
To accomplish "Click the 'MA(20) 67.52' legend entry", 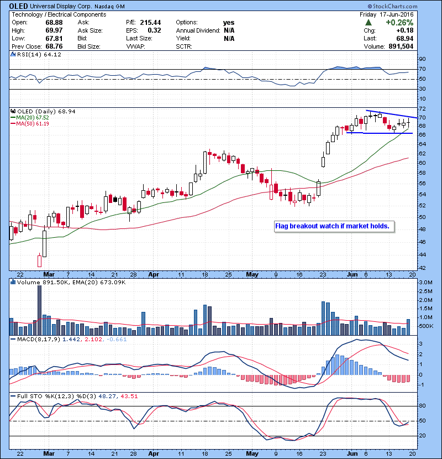I will (29, 118).
